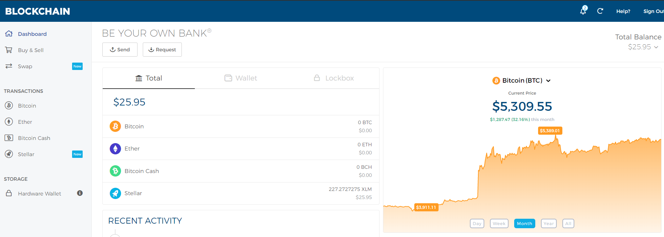The height and width of the screenshot is (237, 664).
Task: Click Sign Out in the header
Action: [x=653, y=11]
